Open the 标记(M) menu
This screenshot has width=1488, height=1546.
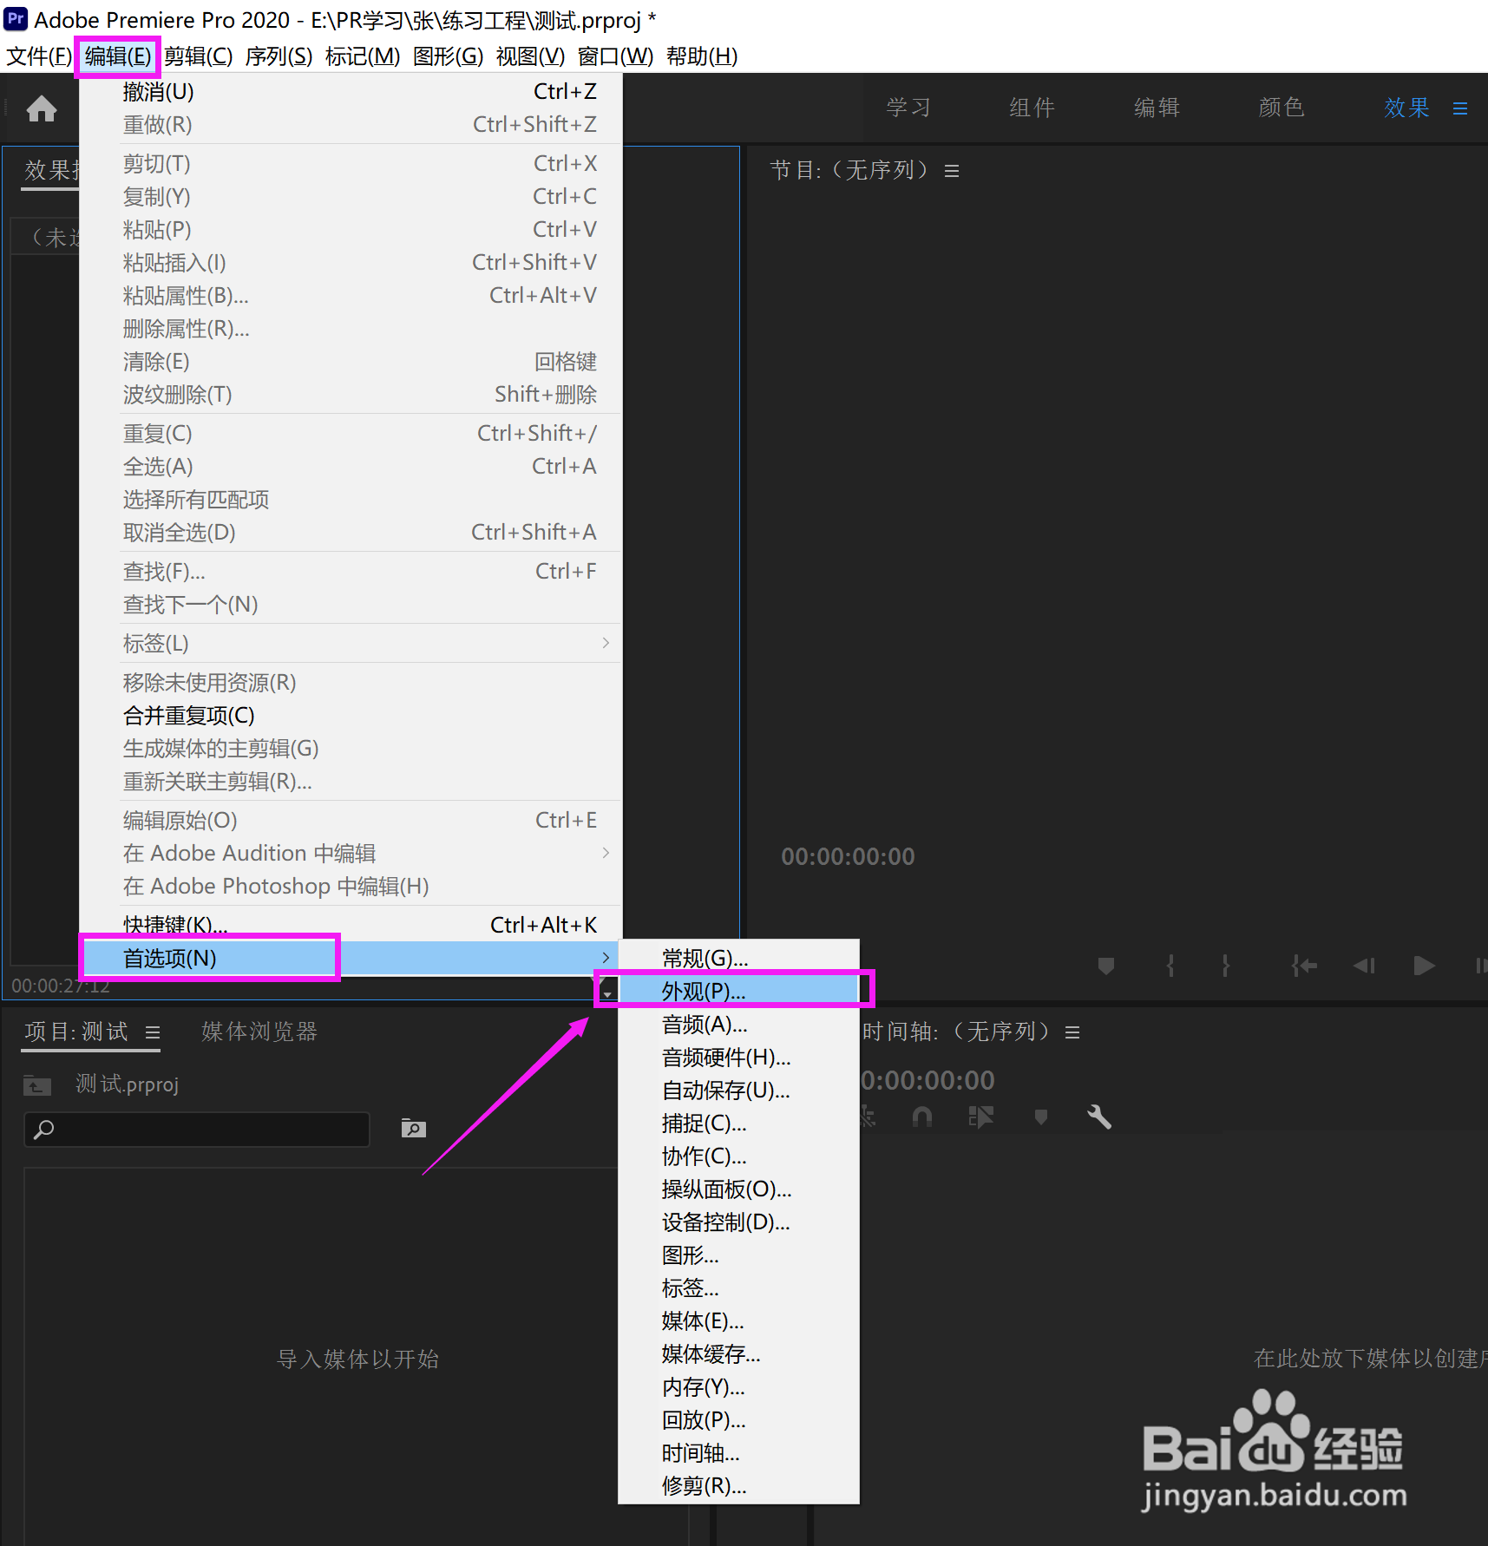[363, 56]
